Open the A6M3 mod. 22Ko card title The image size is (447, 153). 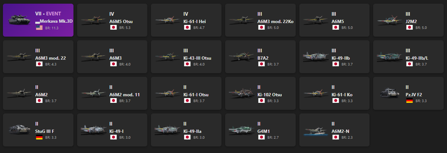(275, 21)
